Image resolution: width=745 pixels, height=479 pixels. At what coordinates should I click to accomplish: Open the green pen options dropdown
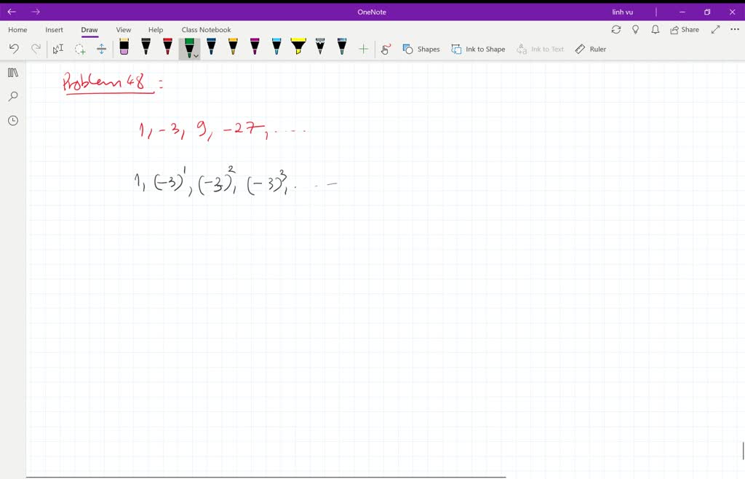[x=196, y=54]
